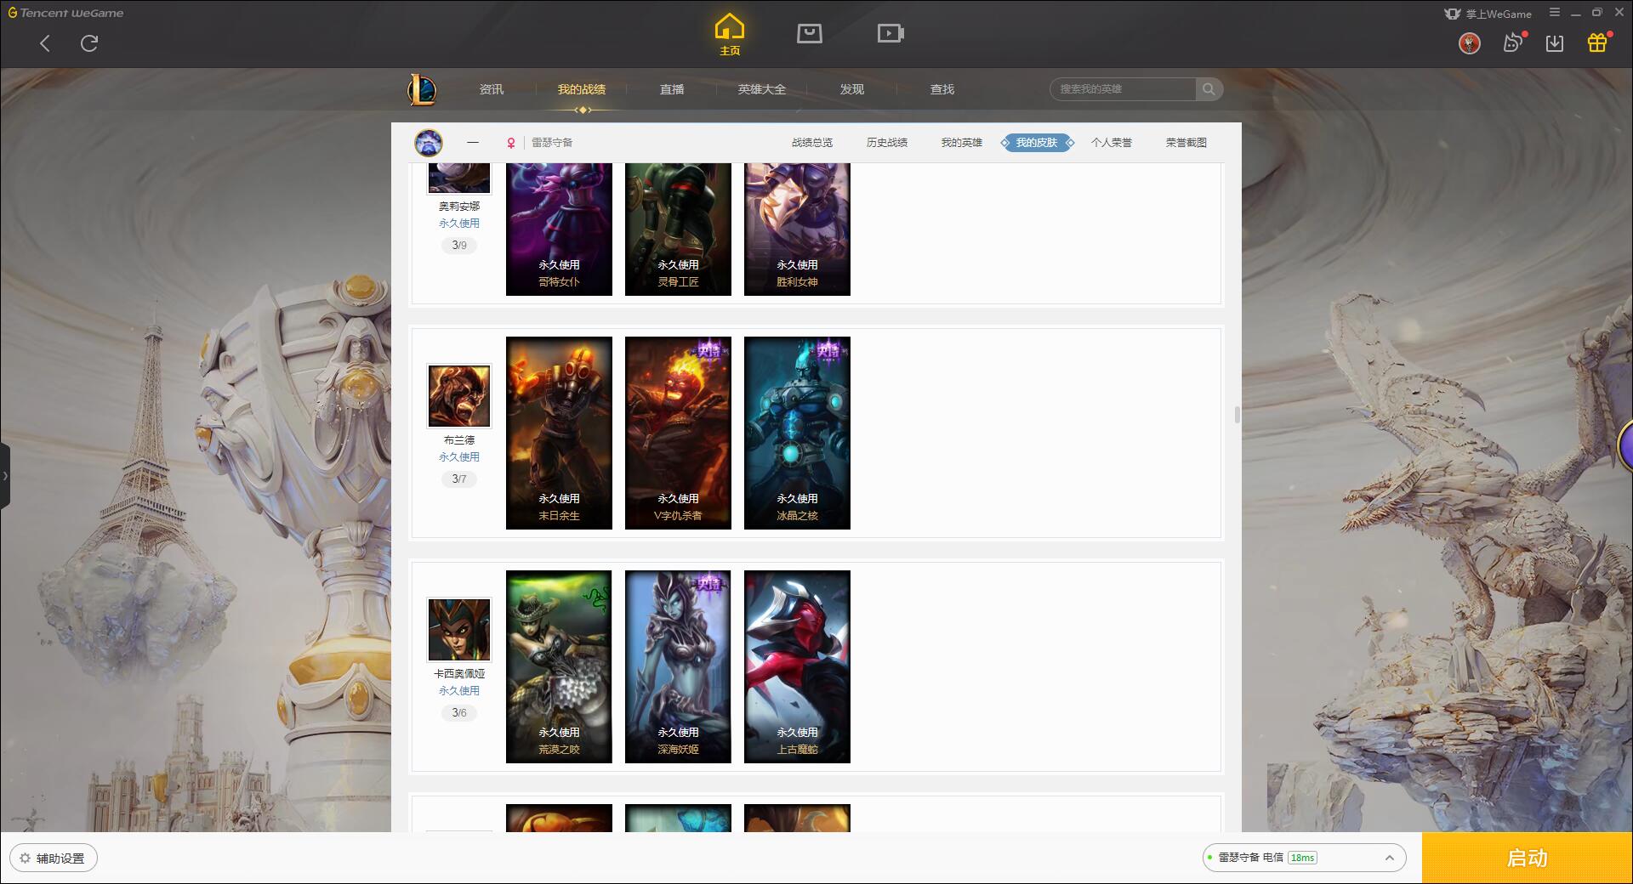
Task: Click the Tencent WeGame logo
Action: point(65,13)
